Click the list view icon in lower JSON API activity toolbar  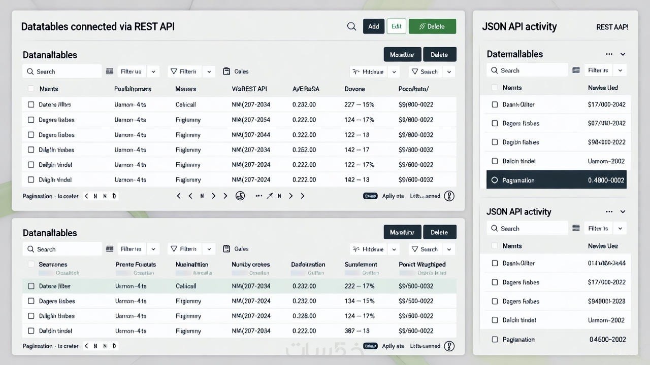pos(576,228)
